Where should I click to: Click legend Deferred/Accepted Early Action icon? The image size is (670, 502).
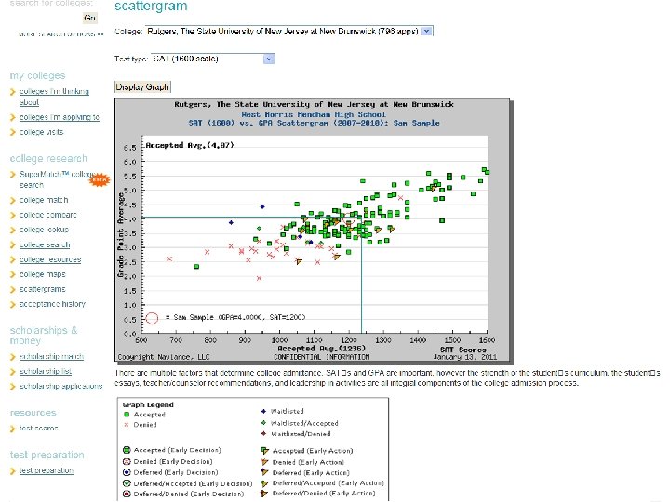point(264,483)
